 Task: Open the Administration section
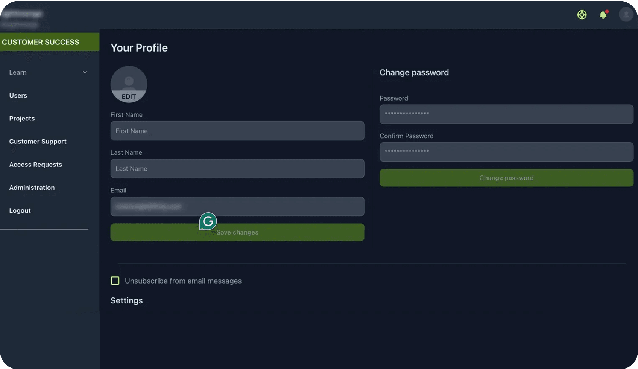[x=32, y=188]
